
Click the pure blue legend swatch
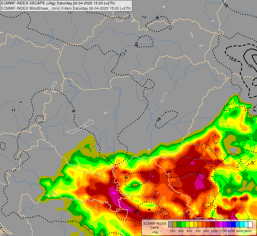tap(233, 224)
